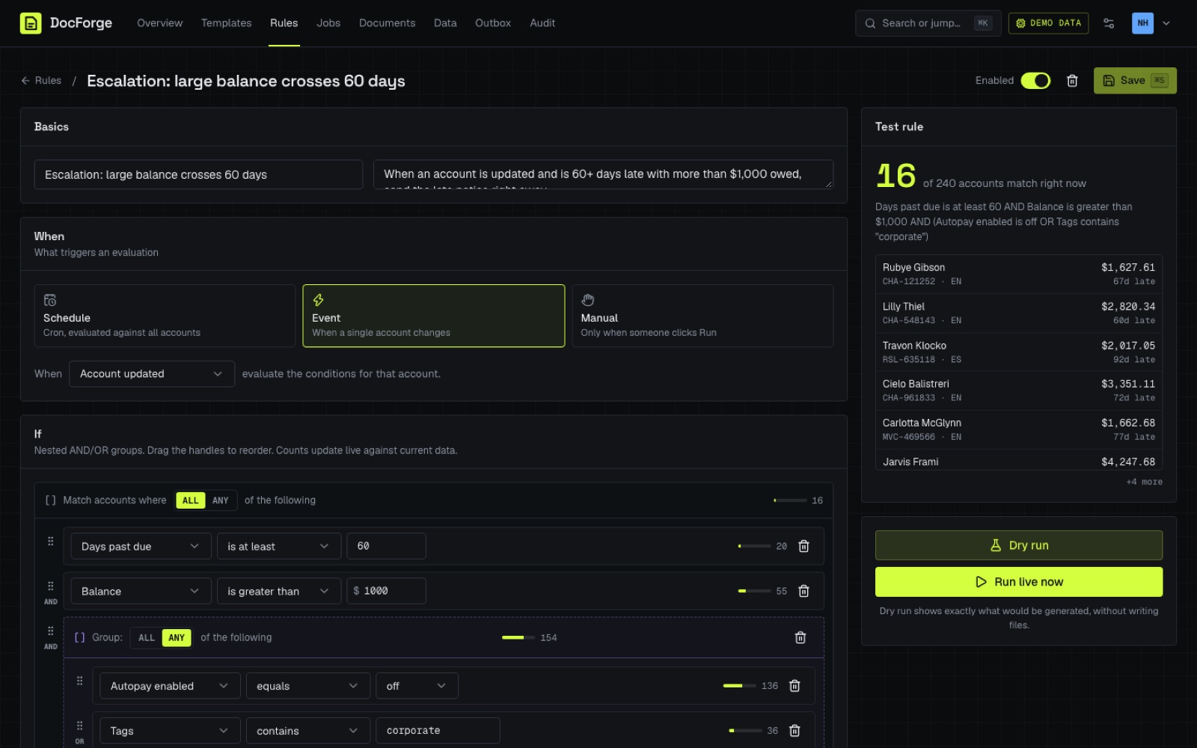
Task: Expand the user menu chevron
Action: pos(1166,23)
